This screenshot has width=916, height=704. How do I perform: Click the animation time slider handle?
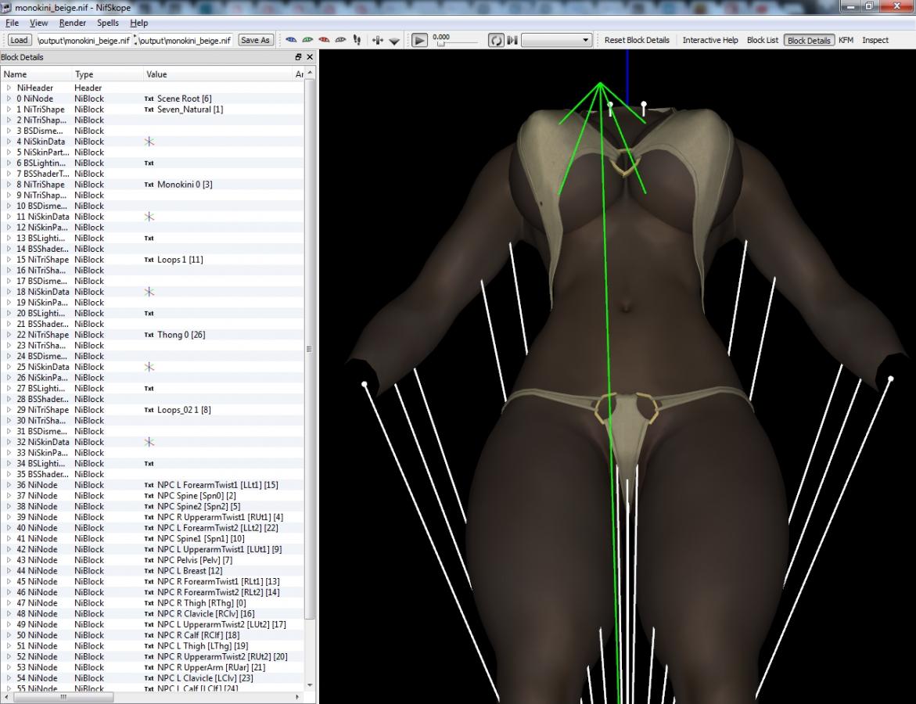pos(441,44)
